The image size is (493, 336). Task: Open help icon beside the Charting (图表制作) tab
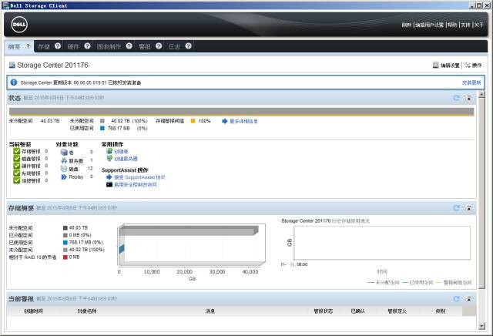(129, 46)
